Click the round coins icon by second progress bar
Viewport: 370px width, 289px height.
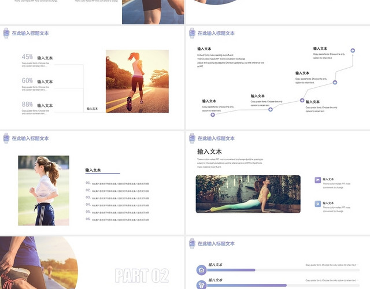pyautogui.click(x=201, y=285)
